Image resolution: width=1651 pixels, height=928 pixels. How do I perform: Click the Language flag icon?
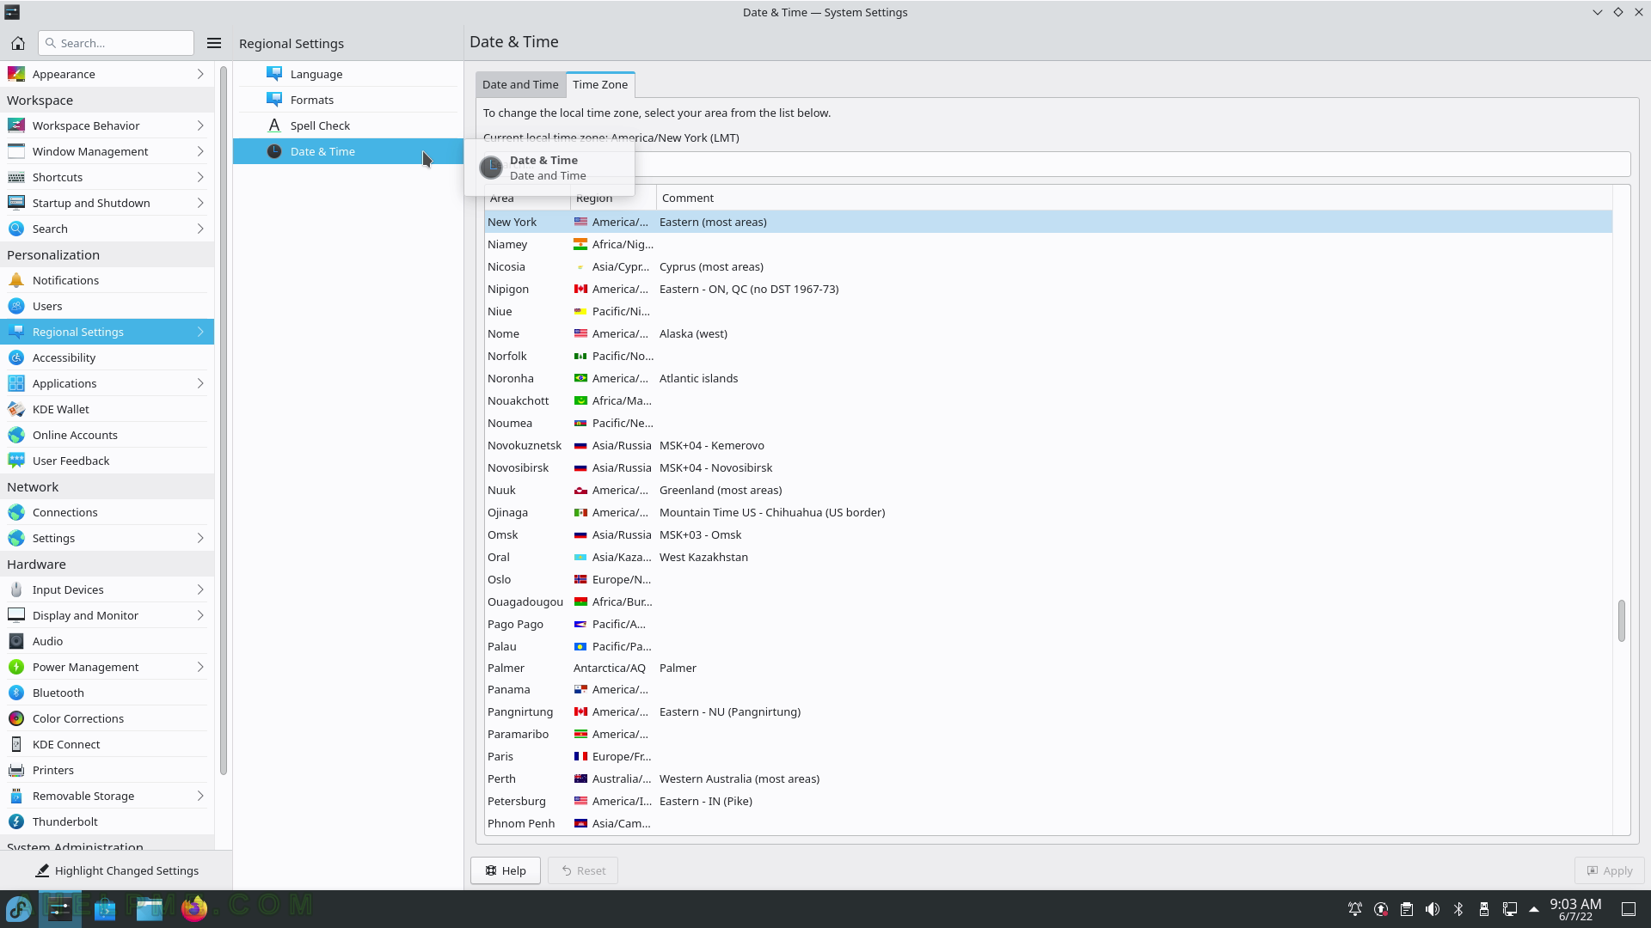point(274,74)
